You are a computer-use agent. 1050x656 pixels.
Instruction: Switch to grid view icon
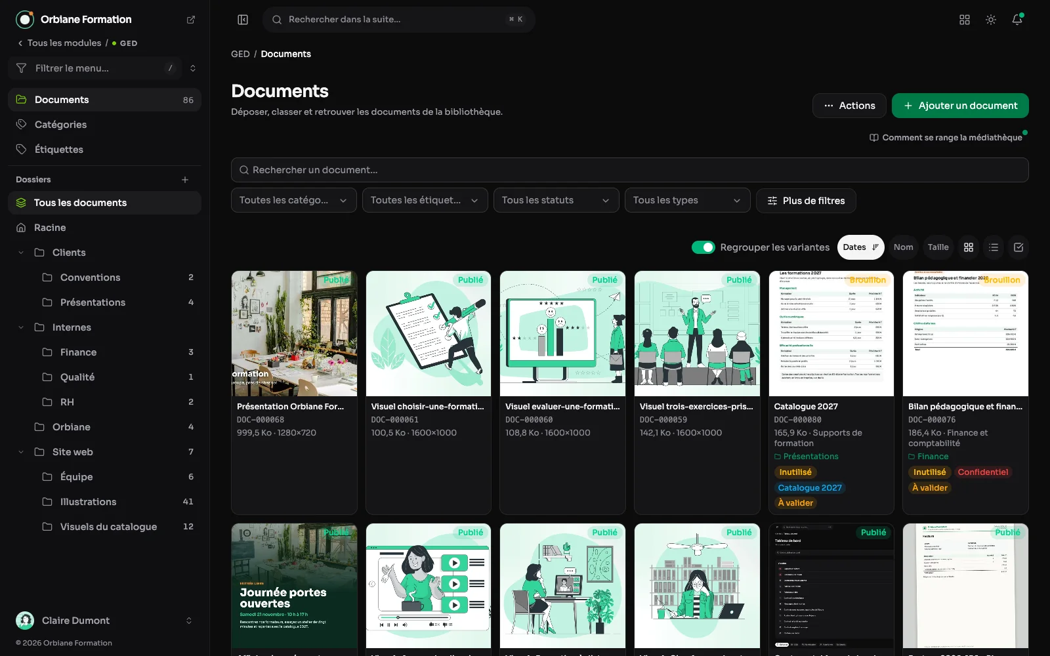969,247
